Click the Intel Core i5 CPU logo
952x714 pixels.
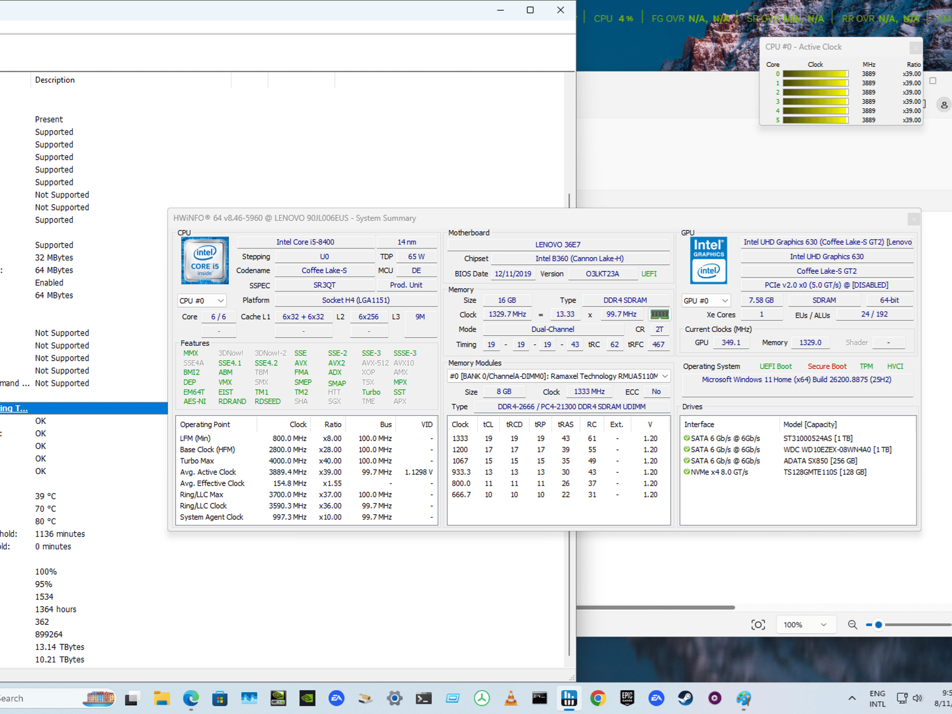coord(205,260)
